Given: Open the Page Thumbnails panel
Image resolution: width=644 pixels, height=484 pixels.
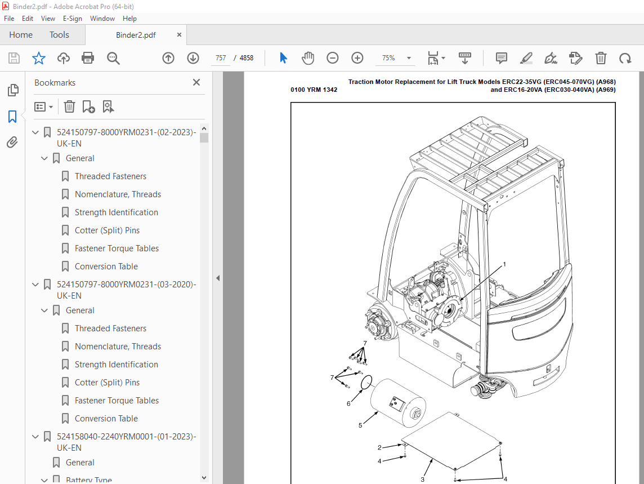Looking at the screenshot, I should [13, 90].
